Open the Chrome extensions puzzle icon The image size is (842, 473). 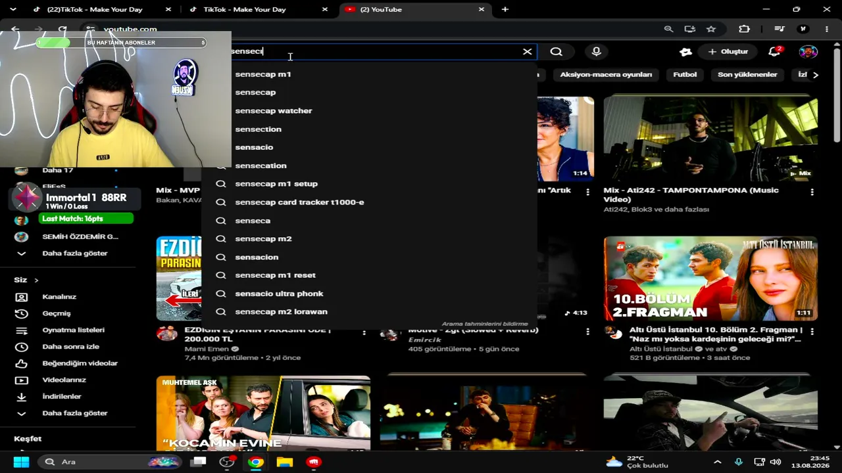(744, 29)
